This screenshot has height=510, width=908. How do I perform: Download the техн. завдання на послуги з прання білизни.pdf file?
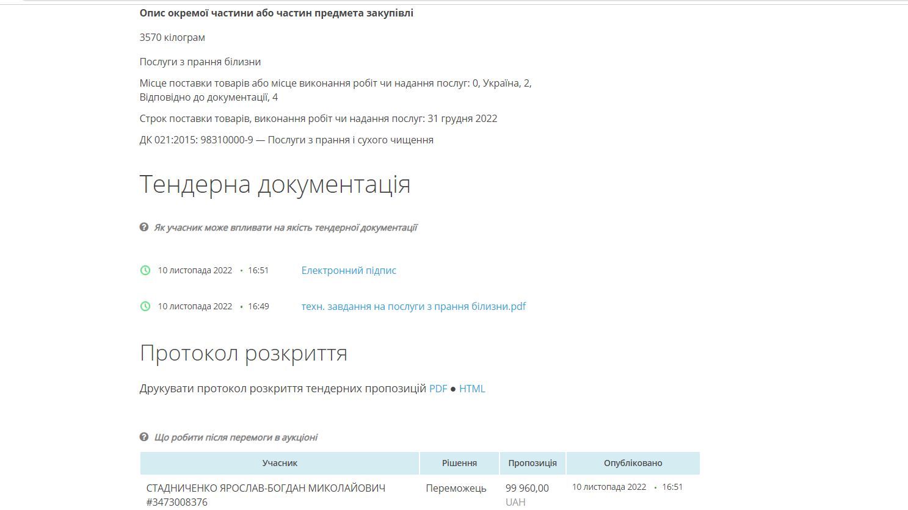(x=413, y=306)
